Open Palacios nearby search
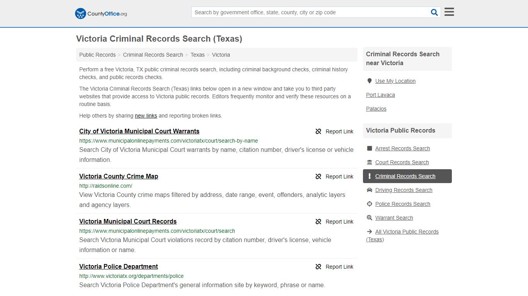This screenshot has height=296, width=528. [376, 109]
